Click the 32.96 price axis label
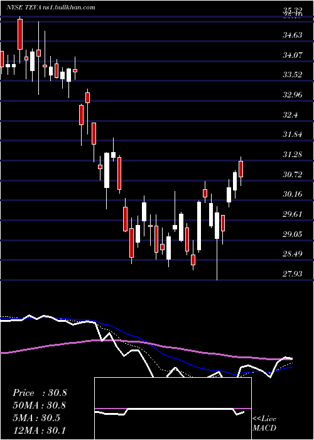 (x=293, y=95)
